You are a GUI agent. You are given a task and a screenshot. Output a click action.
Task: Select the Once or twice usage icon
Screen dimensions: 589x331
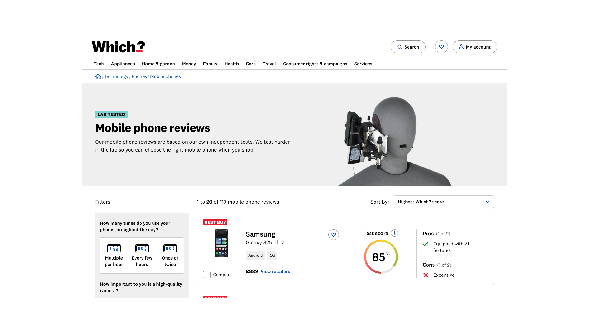click(170, 248)
